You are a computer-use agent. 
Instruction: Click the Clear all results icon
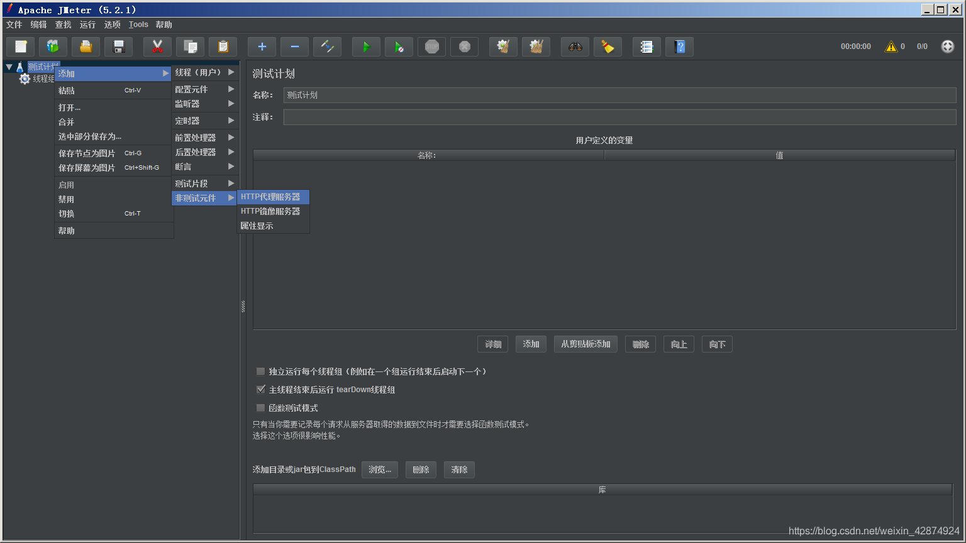pos(536,47)
